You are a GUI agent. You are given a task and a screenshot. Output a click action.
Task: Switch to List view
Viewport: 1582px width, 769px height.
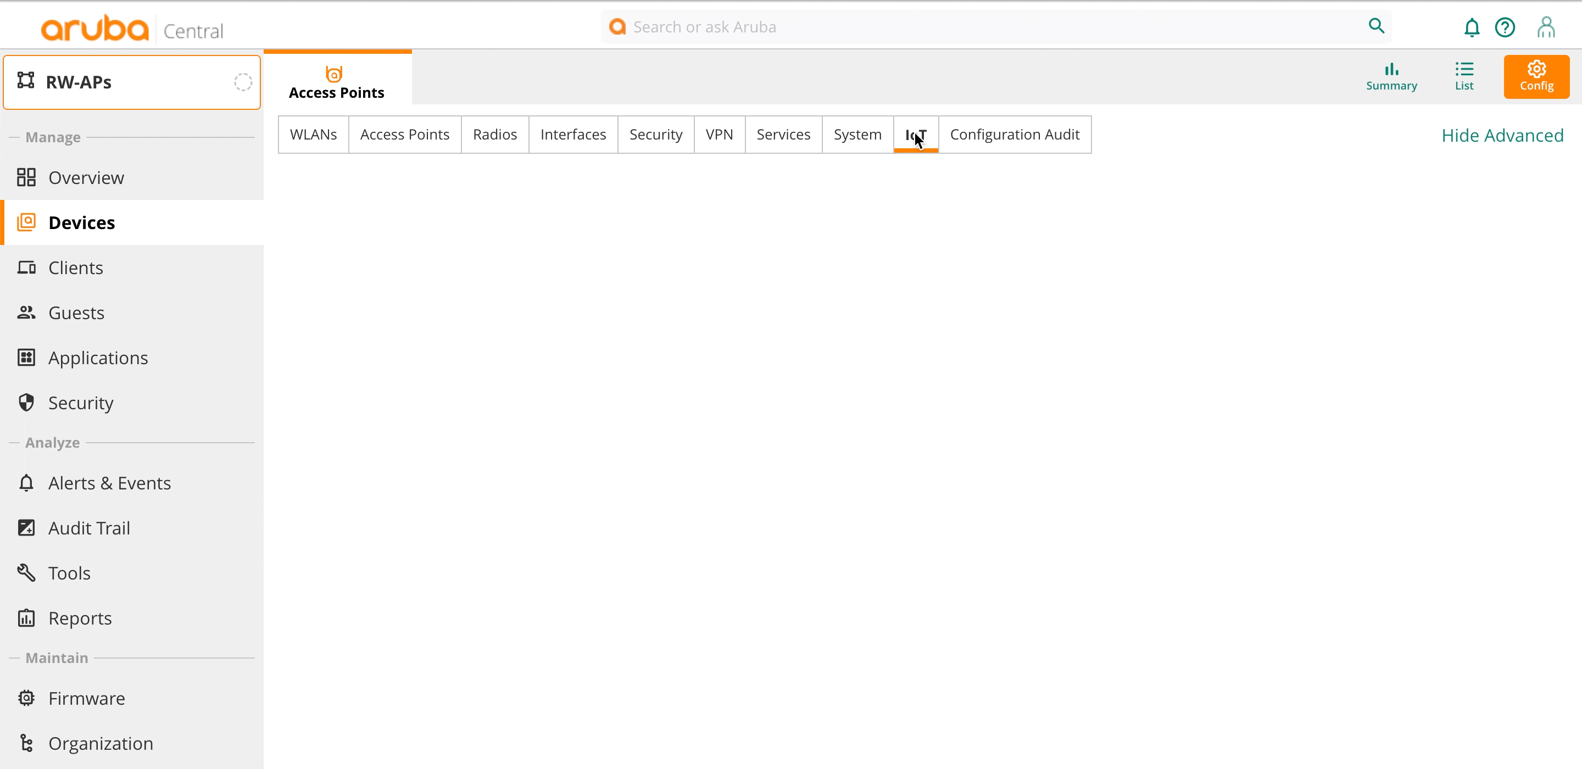coord(1463,77)
